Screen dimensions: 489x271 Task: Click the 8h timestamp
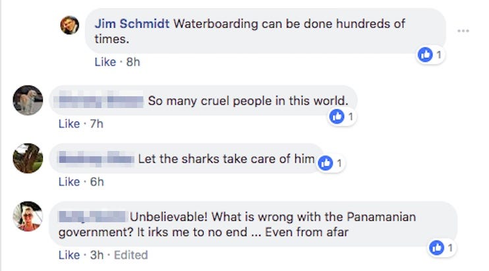coord(133,62)
